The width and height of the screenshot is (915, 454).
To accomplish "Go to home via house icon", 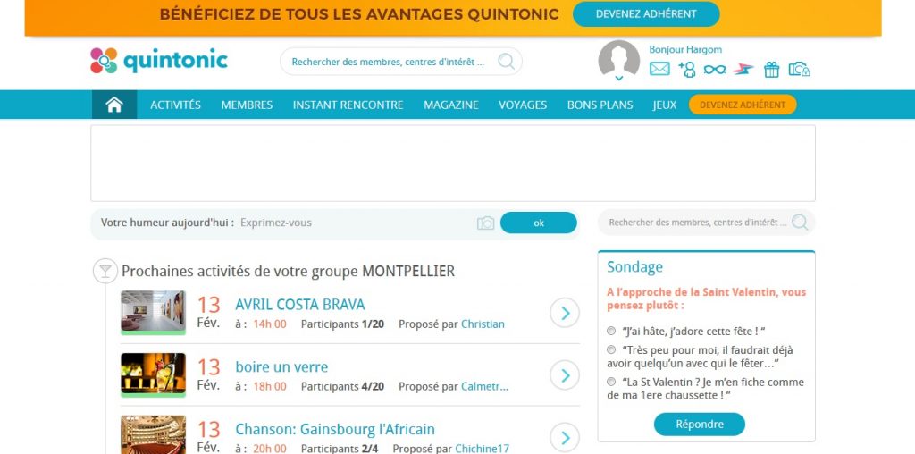I will coord(114,105).
